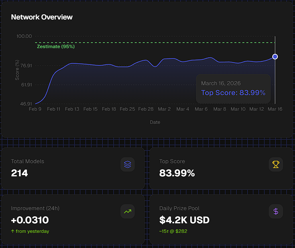Screen dimensions: 295x248
Task: Click the 'Mar 16' x-axis label
Action: [x=275, y=109]
